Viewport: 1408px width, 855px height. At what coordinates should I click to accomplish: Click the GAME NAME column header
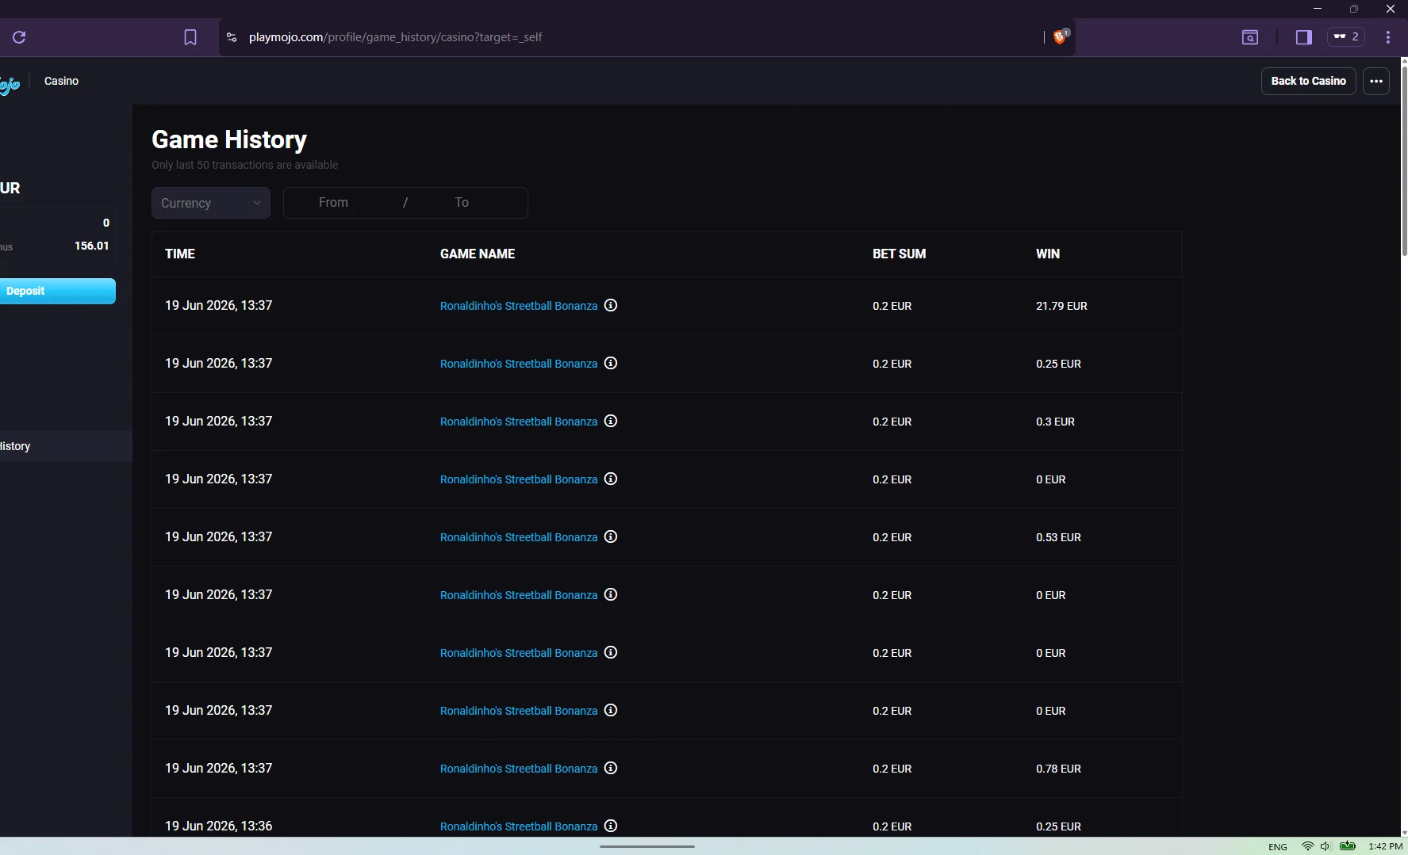(x=478, y=254)
